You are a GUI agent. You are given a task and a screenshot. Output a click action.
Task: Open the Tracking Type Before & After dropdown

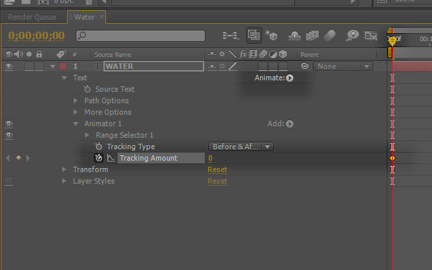click(x=240, y=146)
